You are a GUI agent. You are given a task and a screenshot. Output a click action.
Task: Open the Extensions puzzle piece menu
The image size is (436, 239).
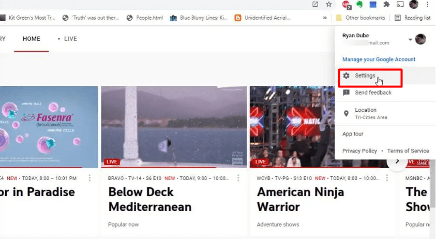point(386,5)
